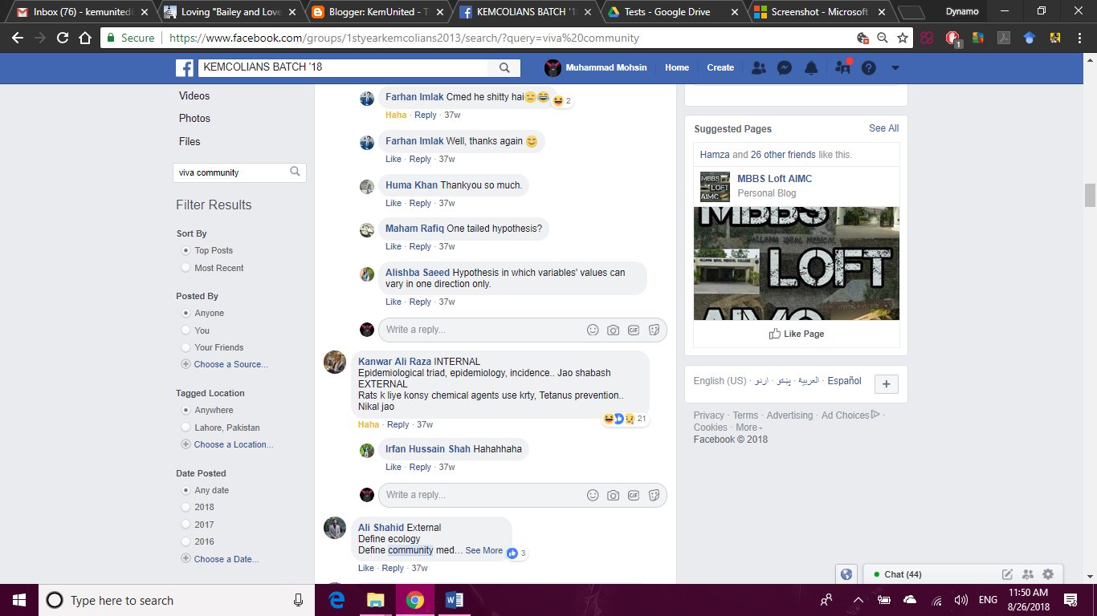
Task: Open MBBS Loft AIMC page link
Action: point(774,179)
